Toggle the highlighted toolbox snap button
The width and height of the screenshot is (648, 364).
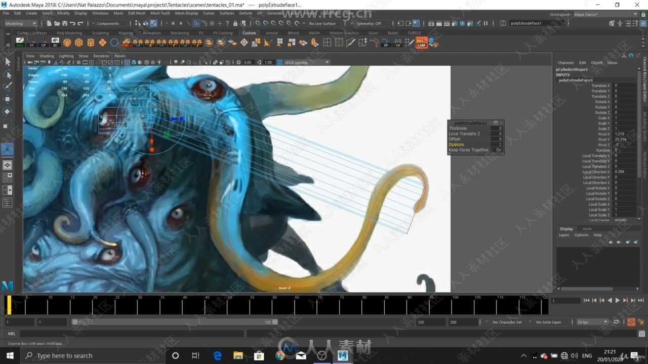click(x=8, y=149)
